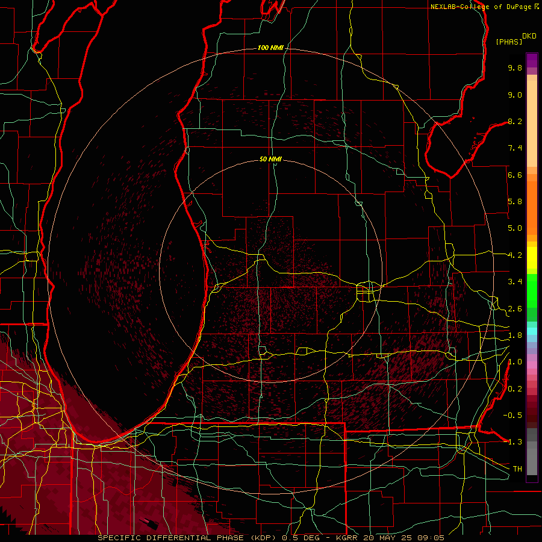Click the 1.8 value on the color scale
The height and width of the screenshot is (542, 542).
[x=515, y=335]
